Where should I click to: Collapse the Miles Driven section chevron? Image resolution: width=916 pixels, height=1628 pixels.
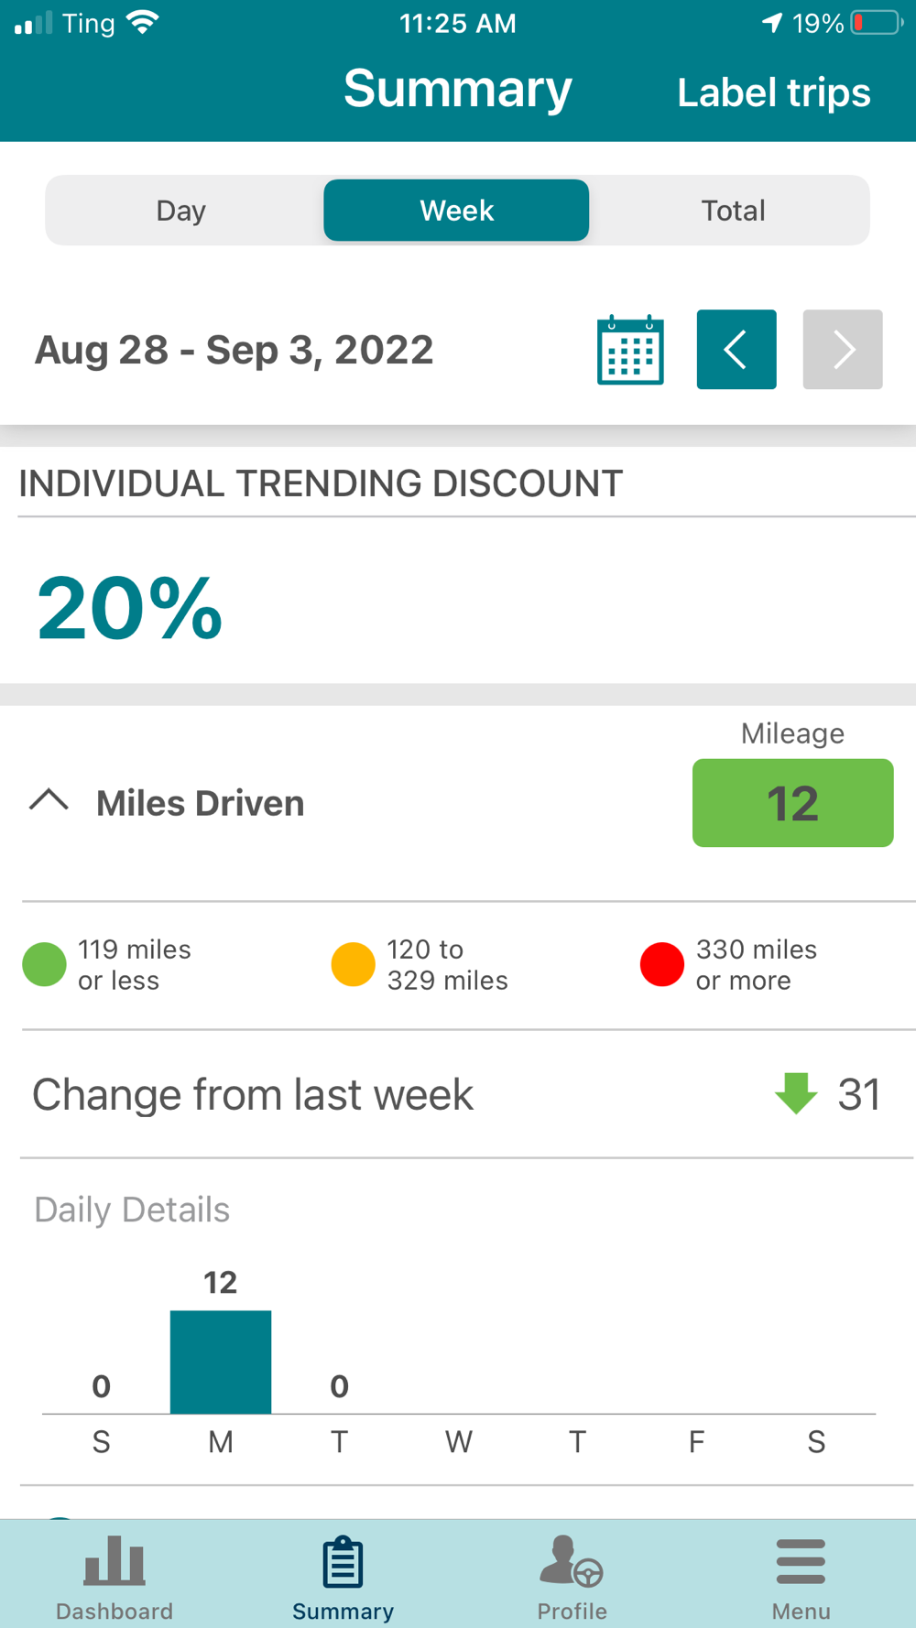(49, 800)
